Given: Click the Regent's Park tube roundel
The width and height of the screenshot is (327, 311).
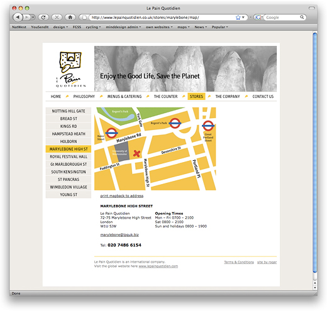Looking at the screenshot, I should 175,123.
